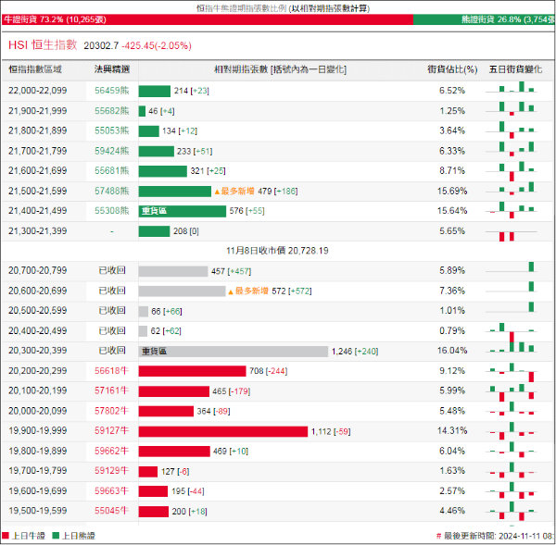View five-day sparkline for the 19,500-19,599 row
The height and width of the screenshot is (545, 556).
coord(512,512)
